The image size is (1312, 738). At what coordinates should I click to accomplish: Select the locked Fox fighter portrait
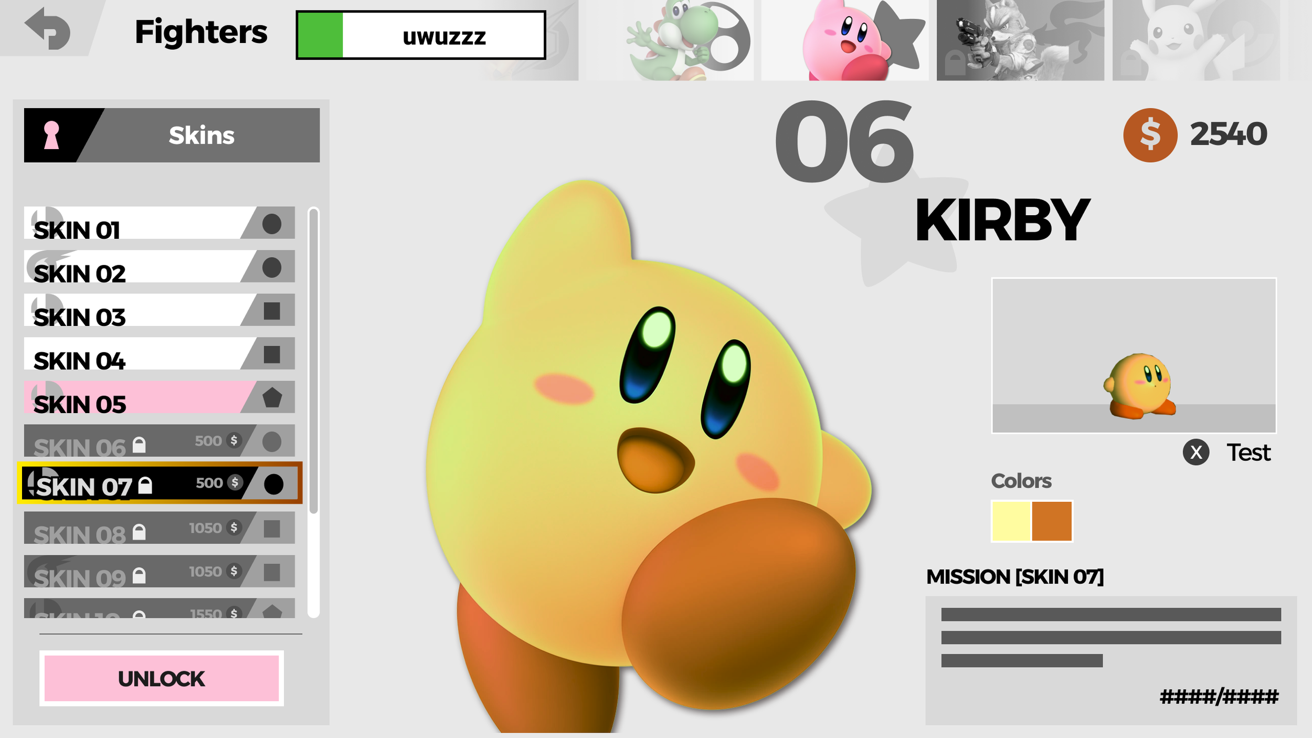pyautogui.click(x=1020, y=40)
